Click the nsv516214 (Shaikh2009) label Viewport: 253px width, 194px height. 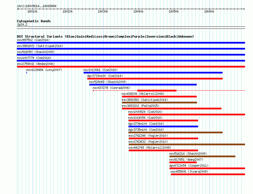coord(188,154)
